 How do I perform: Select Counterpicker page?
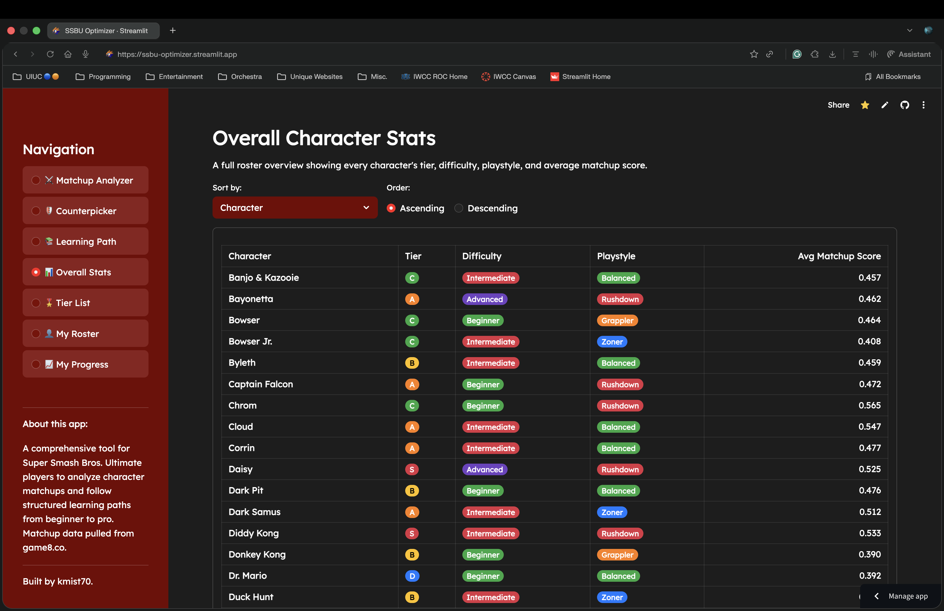(85, 211)
